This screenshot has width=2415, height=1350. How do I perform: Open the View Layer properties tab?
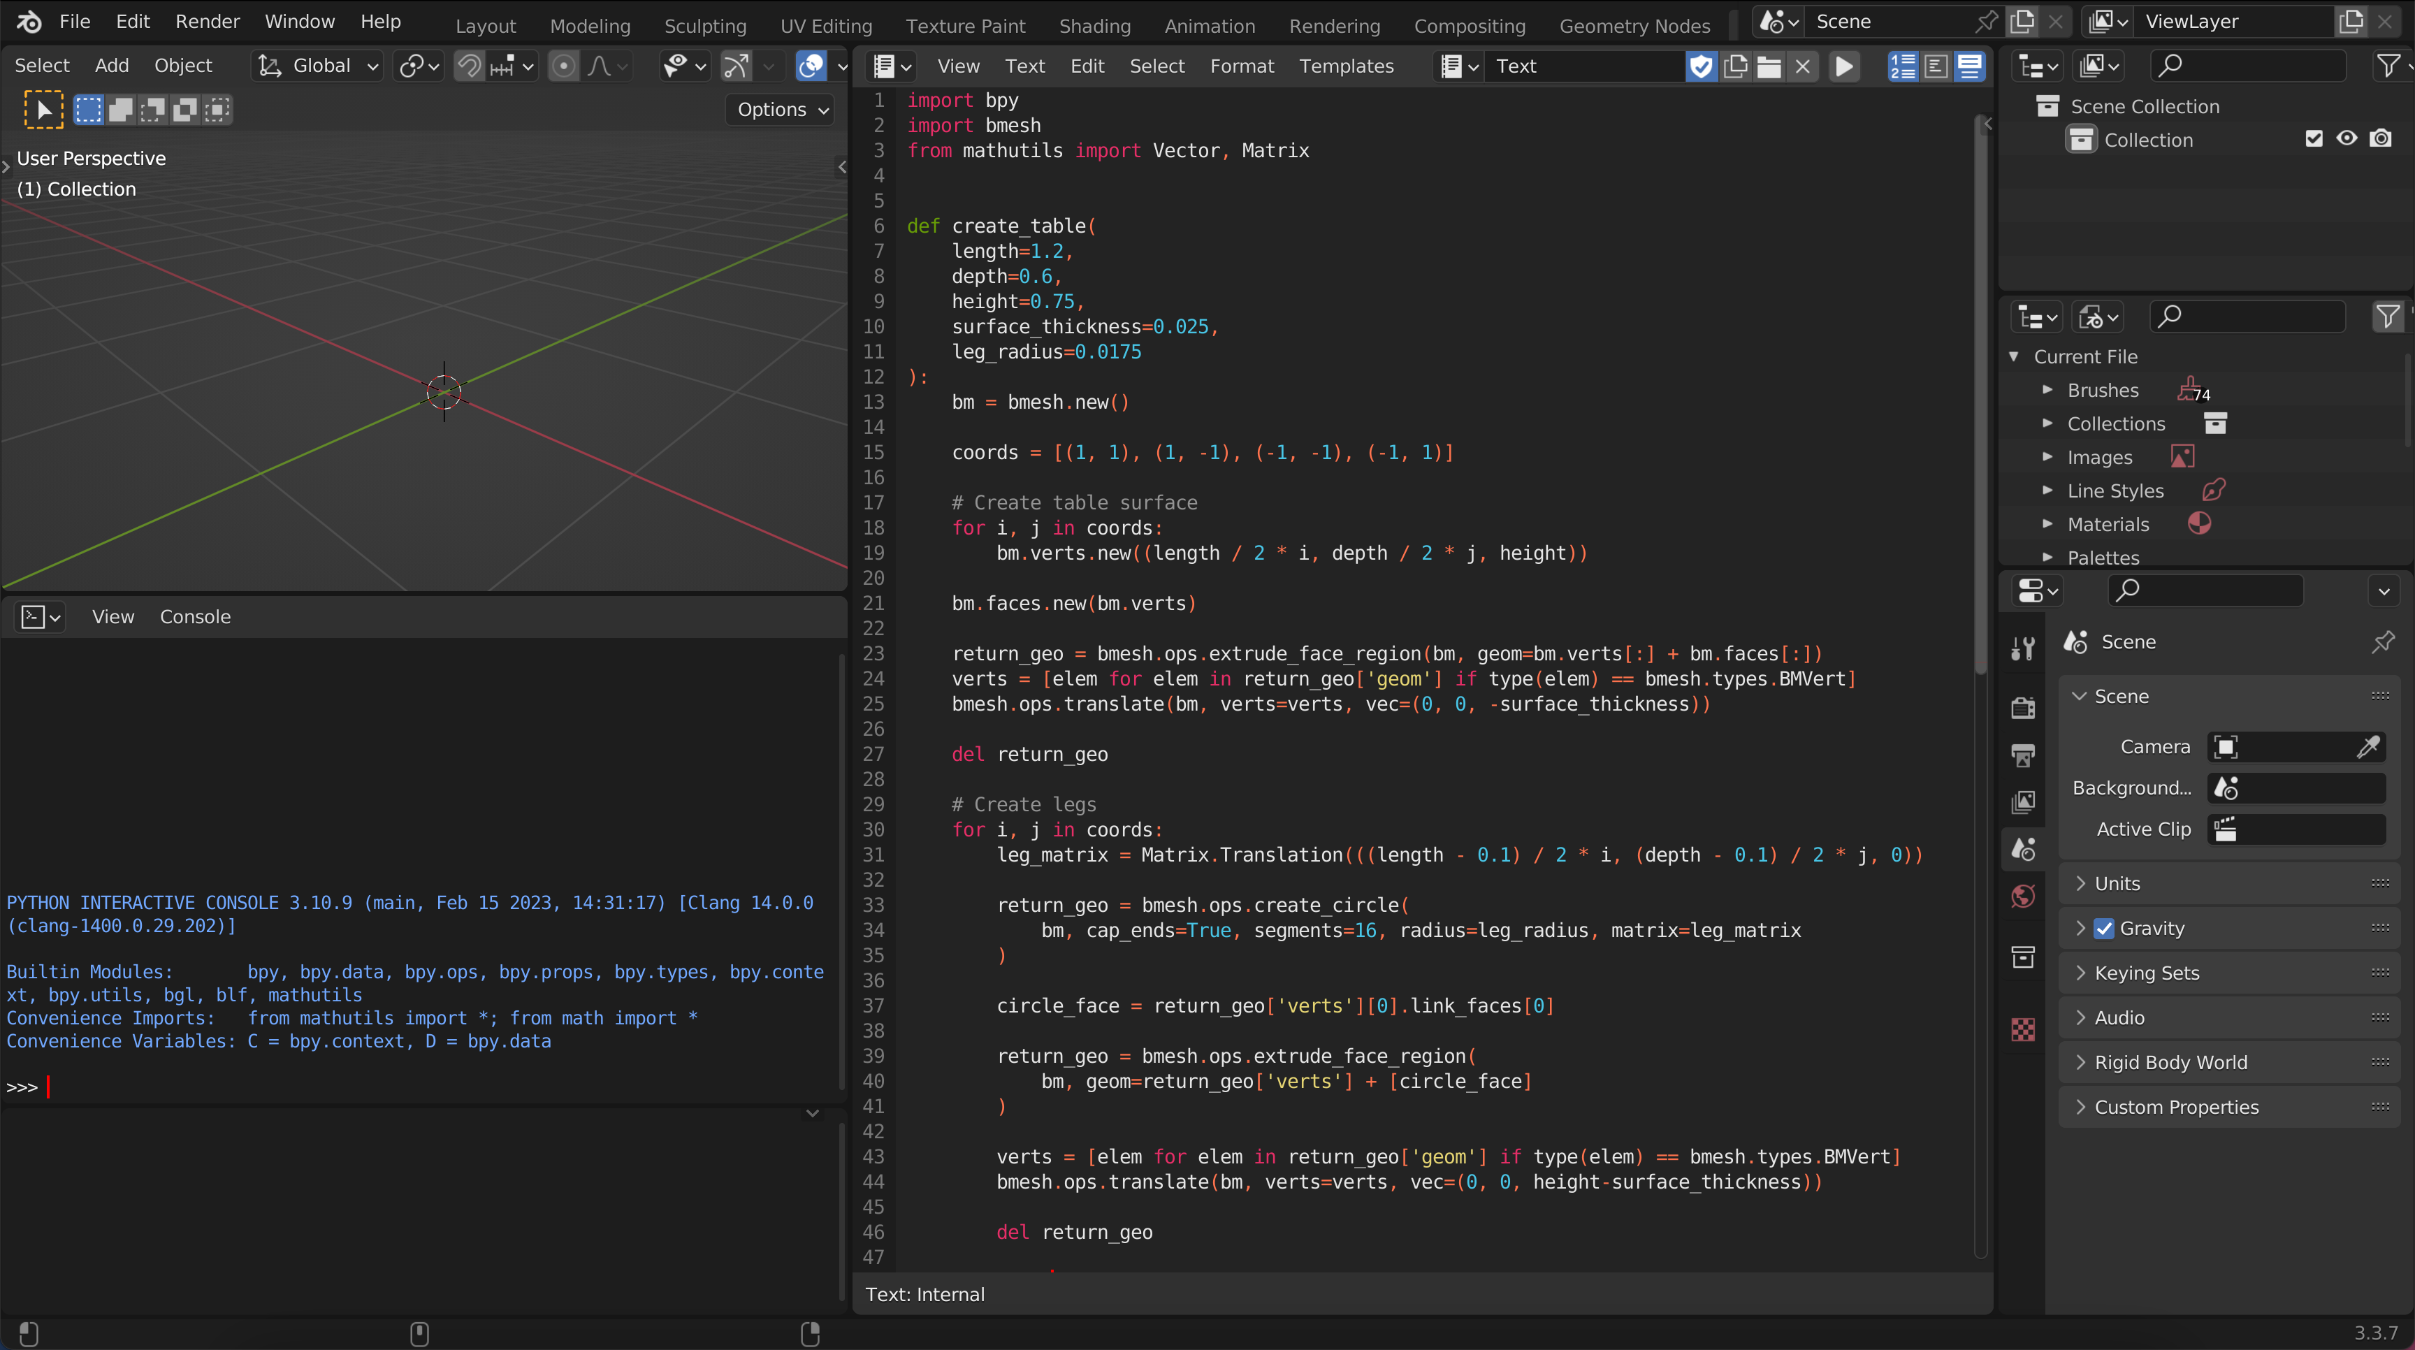point(2023,802)
